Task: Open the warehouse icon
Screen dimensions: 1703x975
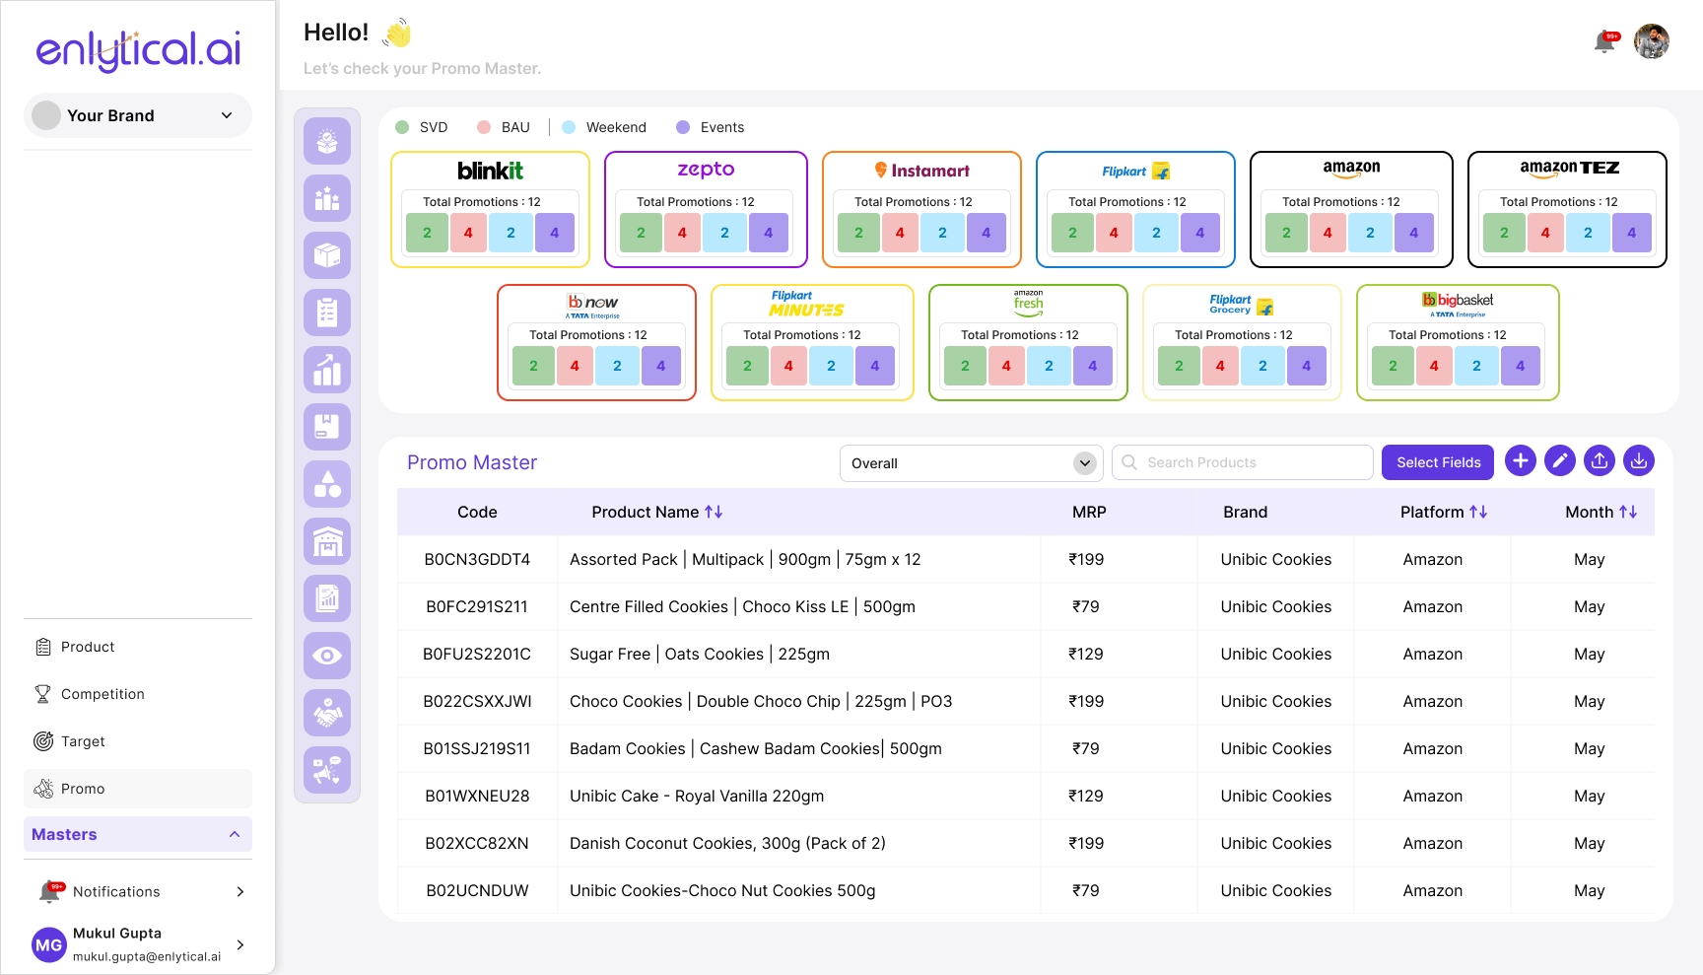Action: [327, 541]
